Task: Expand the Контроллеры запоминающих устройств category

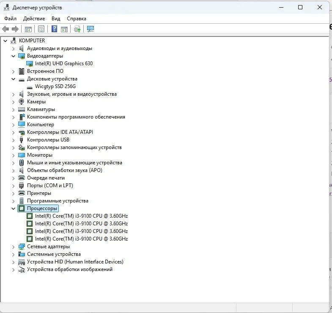Action: click(14, 148)
